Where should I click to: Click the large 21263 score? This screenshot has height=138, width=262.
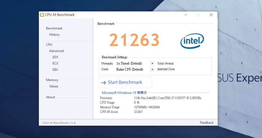click(x=134, y=40)
